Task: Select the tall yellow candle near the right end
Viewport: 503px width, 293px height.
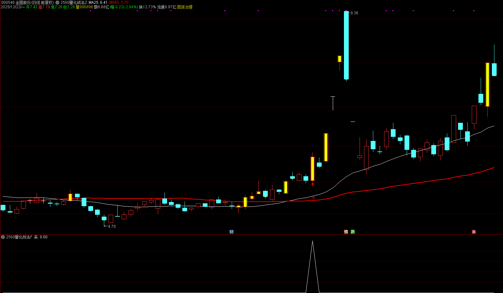Action: [x=487, y=85]
